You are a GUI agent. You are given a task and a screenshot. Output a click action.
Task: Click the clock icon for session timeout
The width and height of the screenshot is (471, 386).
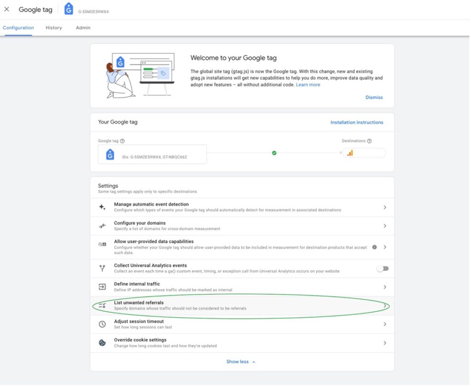102,324
